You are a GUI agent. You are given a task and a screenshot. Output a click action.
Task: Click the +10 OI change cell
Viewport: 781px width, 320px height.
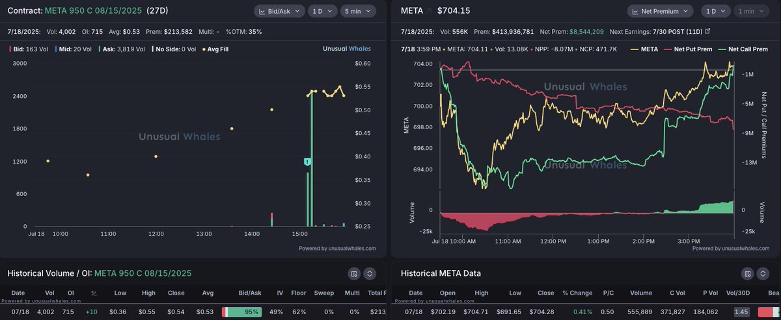93,312
